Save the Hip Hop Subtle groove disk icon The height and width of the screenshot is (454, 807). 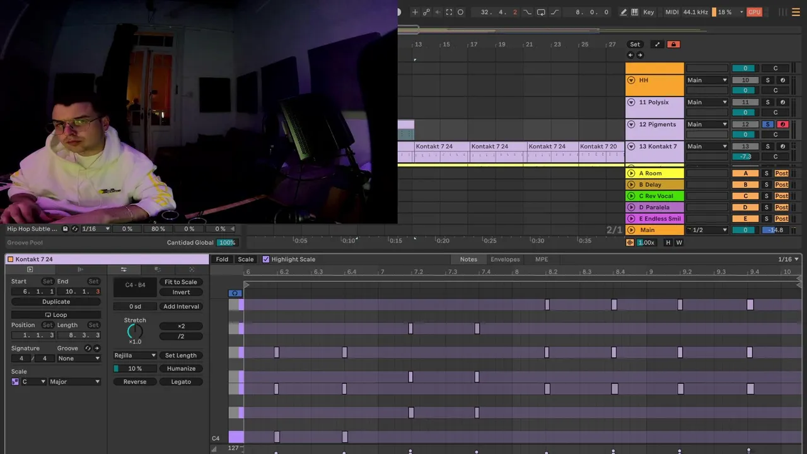click(x=65, y=229)
